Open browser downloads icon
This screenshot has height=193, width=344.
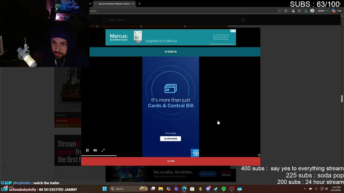[306, 11]
